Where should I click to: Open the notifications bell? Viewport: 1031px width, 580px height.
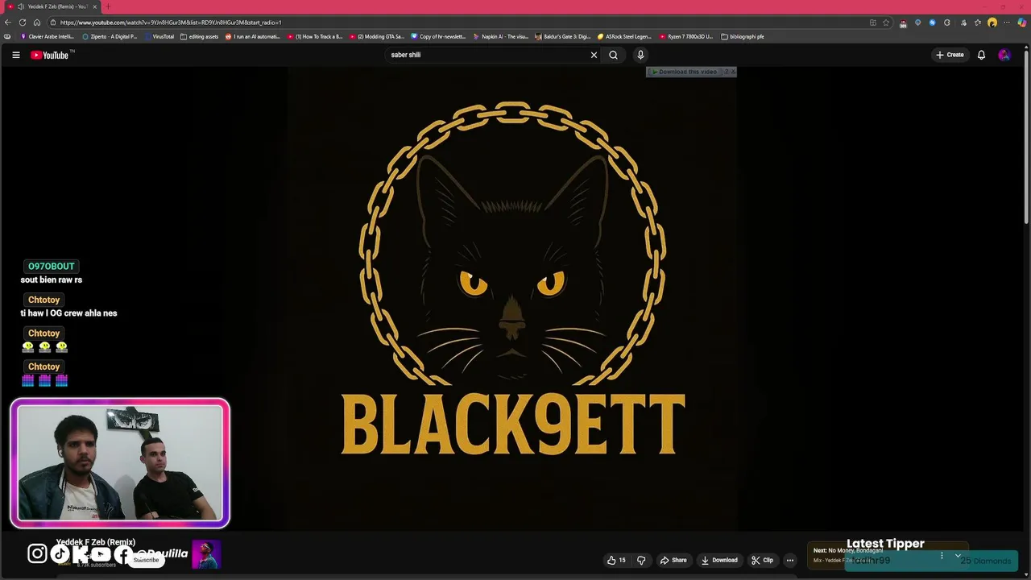tap(981, 55)
